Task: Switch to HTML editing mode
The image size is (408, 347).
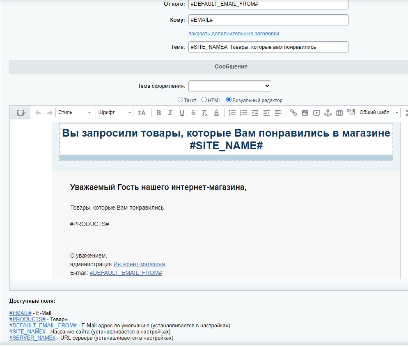Action: 204,100
